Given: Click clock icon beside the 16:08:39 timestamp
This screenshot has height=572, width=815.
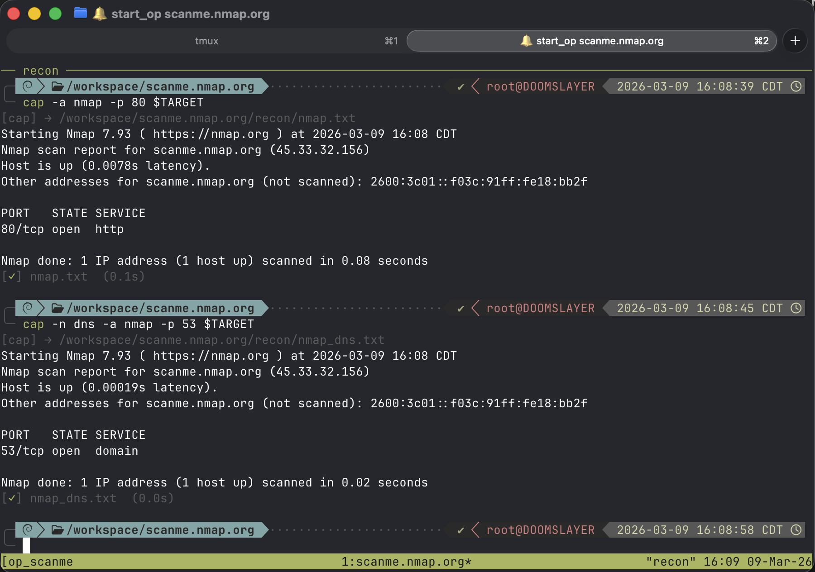Looking at the screenshot, I should (x=796, y=86).
